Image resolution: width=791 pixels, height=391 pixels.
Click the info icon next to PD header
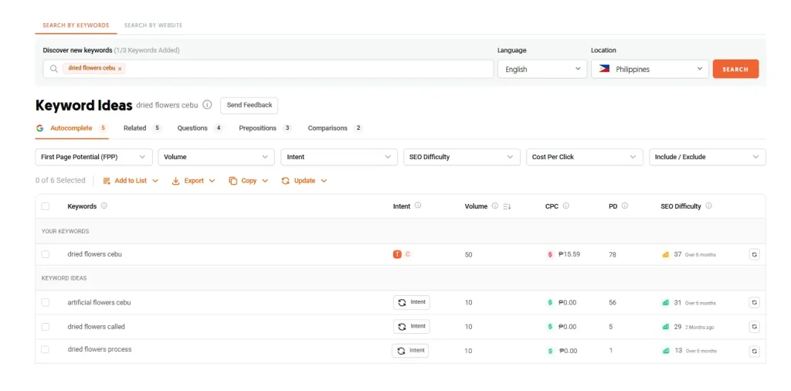pyautogui.click(x=624, y=206)
